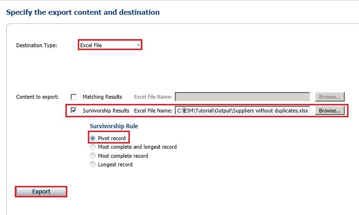Open the Destination Type dropdown
The width and height of the screenshot is (359, 215).
pos(109,45)
